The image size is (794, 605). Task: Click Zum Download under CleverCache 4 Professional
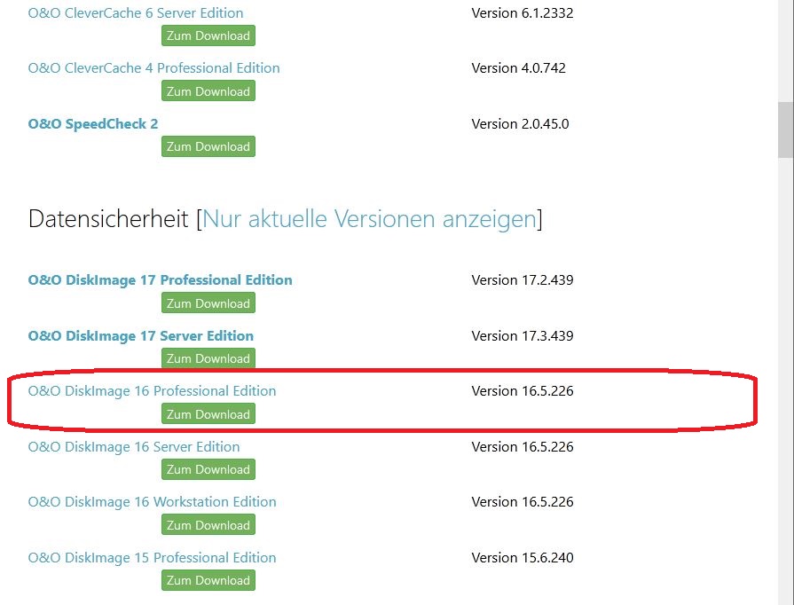click(x=208, y=91)
